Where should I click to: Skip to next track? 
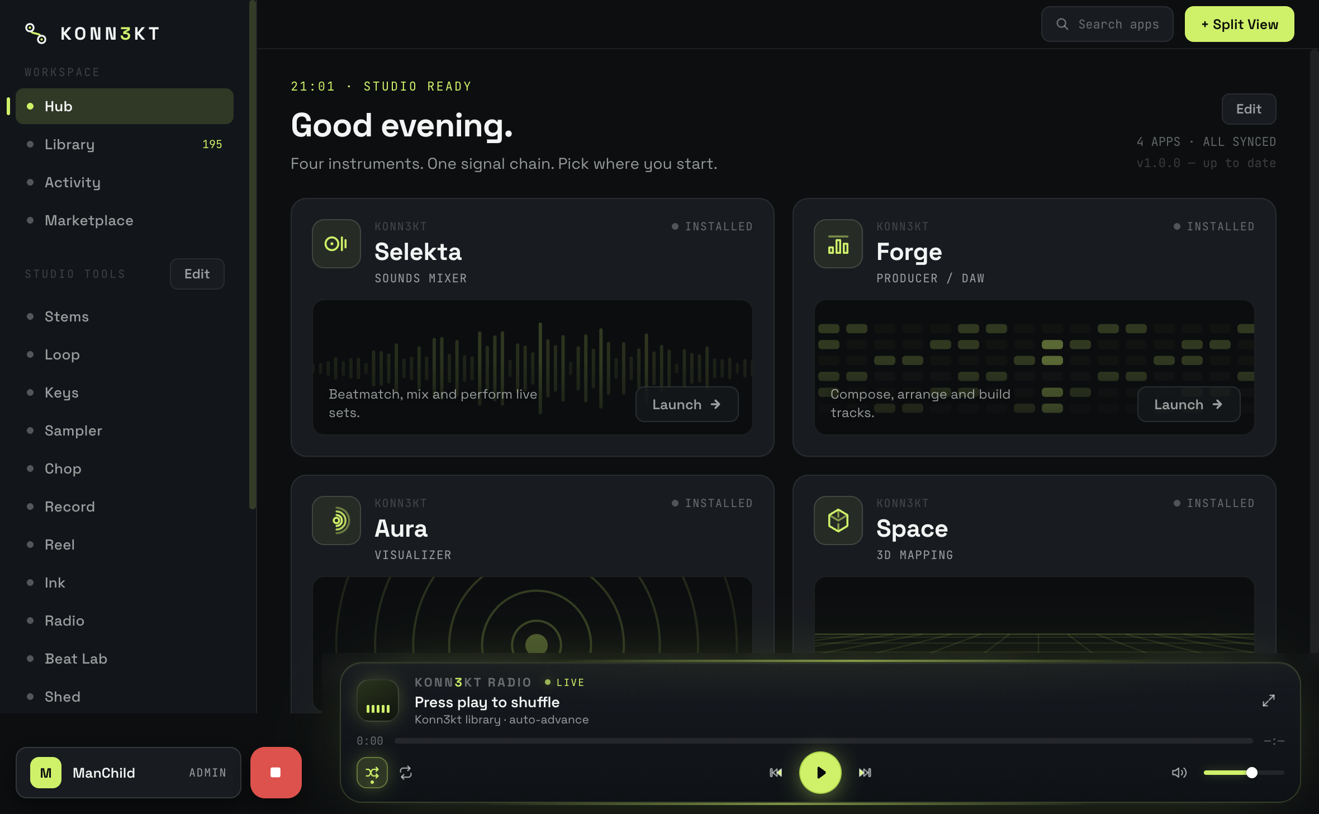tap(865, 773)
